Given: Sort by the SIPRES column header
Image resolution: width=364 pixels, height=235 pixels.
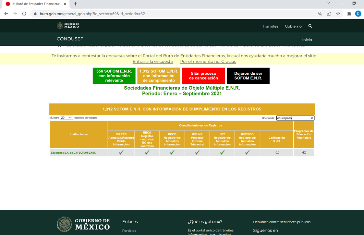Looking at the screenshot, I should [x=121, y=139].
